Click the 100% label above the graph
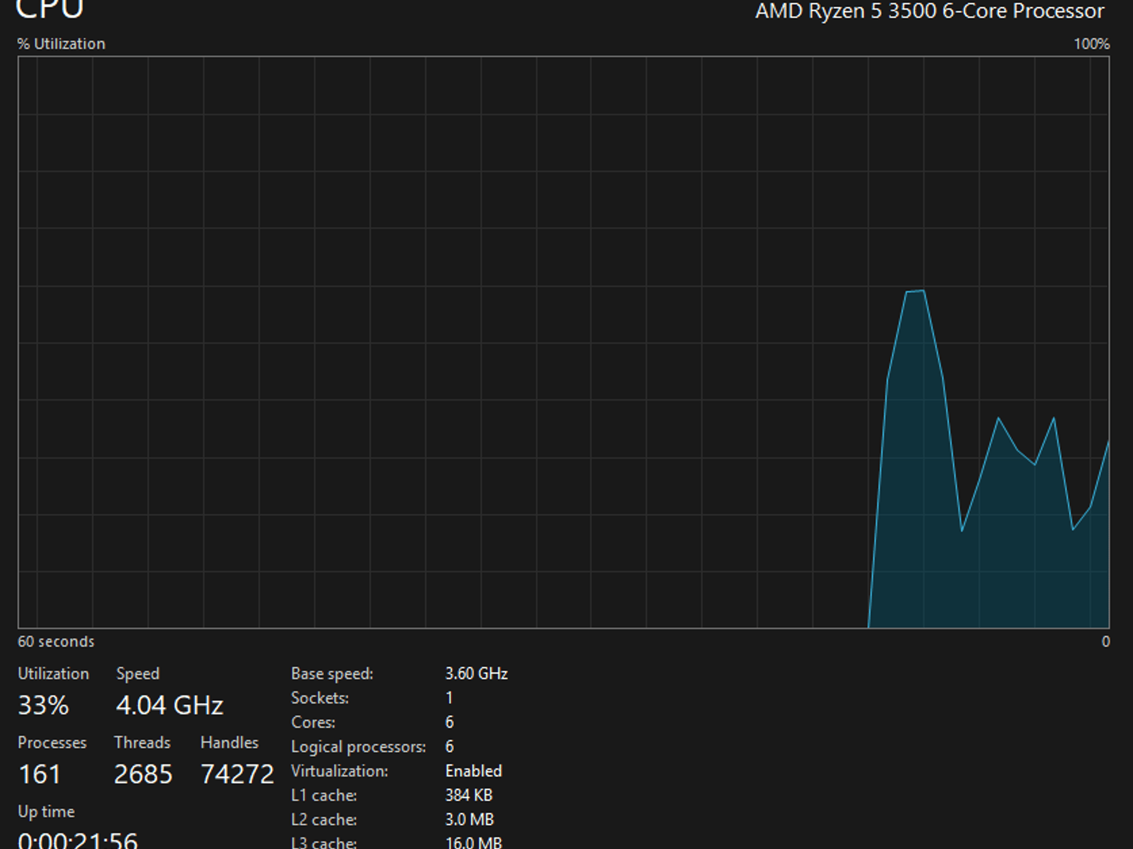This screenshot has width=1133, height=849. point(1092,44)
